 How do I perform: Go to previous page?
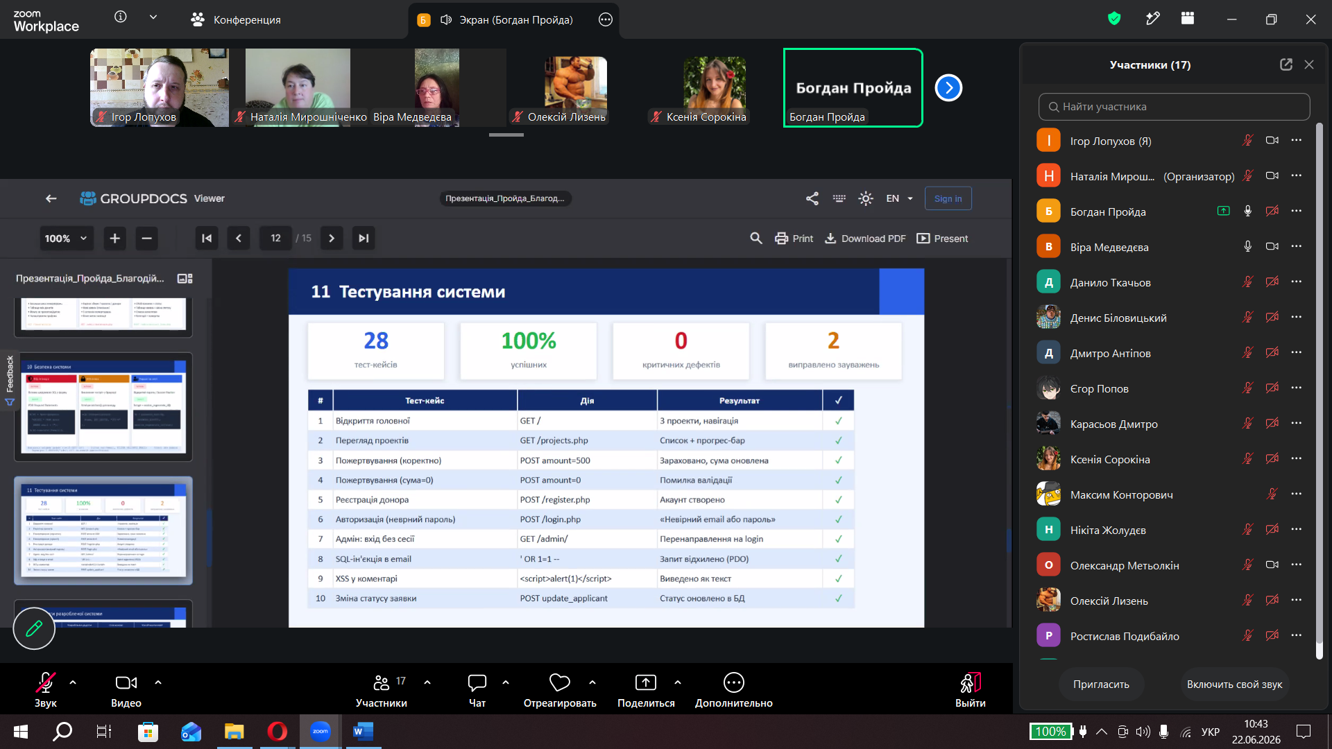point(239,239)
